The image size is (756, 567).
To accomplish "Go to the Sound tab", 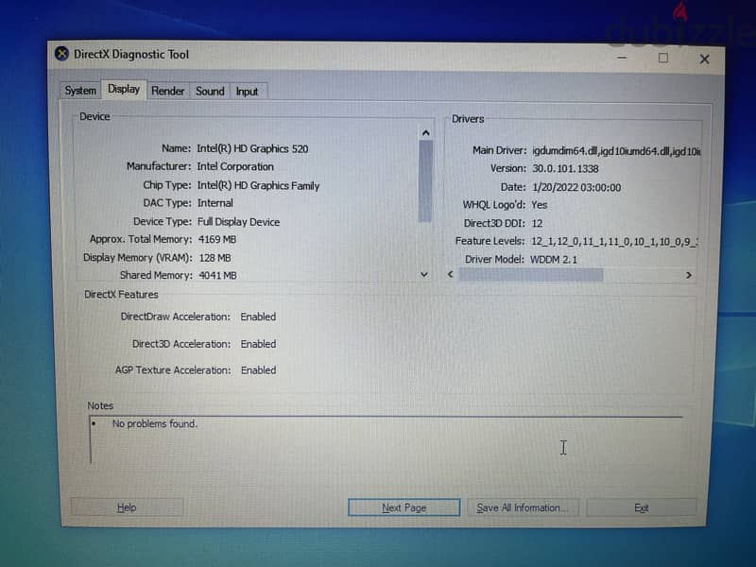I will pos(210,91).
